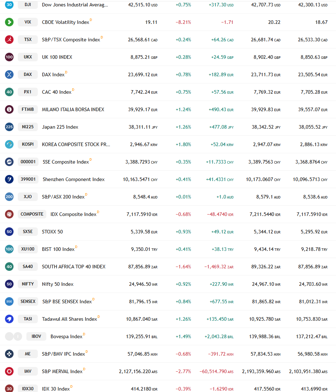Click the DAX blue logo icon
This screenshot has height=392, width=336.
[x=9, y=74]
